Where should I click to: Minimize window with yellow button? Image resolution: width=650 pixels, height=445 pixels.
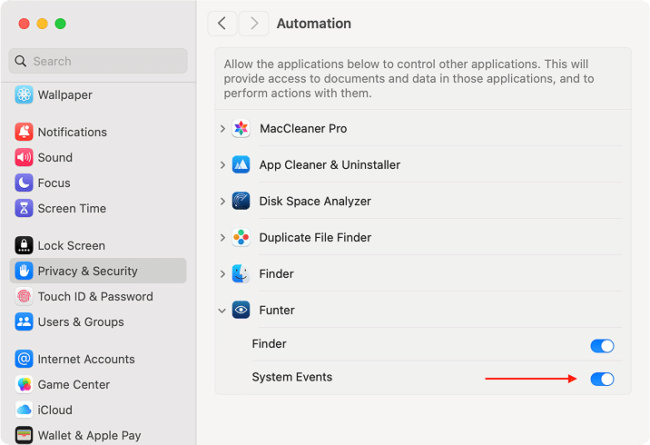click(43, 24)
